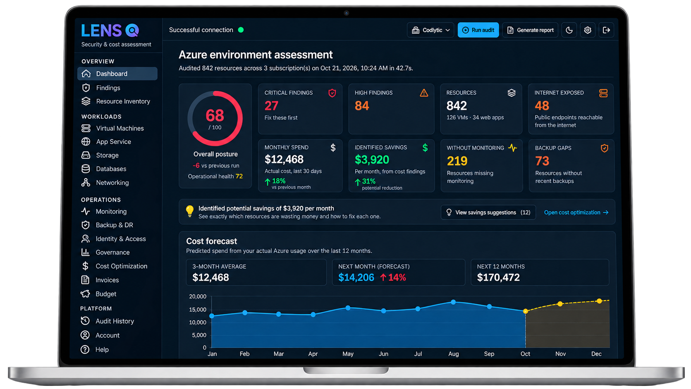Screen dimensions: 691x389
Task: Click the logout icon
Action: click(606, 30)
